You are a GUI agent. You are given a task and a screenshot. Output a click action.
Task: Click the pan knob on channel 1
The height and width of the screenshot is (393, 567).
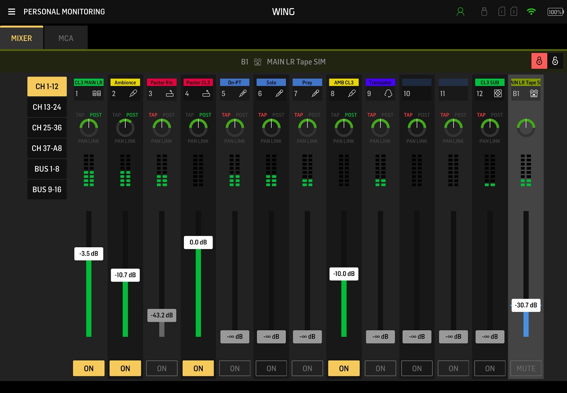pos(89,127)
